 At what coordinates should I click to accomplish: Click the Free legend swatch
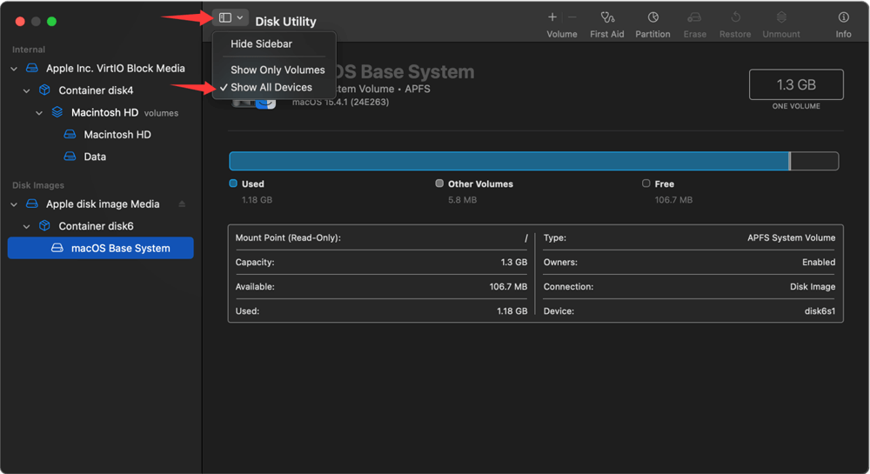646,183
